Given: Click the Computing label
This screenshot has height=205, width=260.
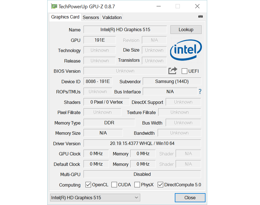Looking at the screenshot, I should 70,185.
